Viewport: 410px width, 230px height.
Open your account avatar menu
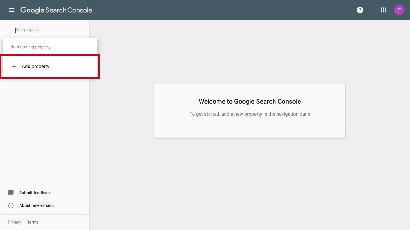(399, 10)
